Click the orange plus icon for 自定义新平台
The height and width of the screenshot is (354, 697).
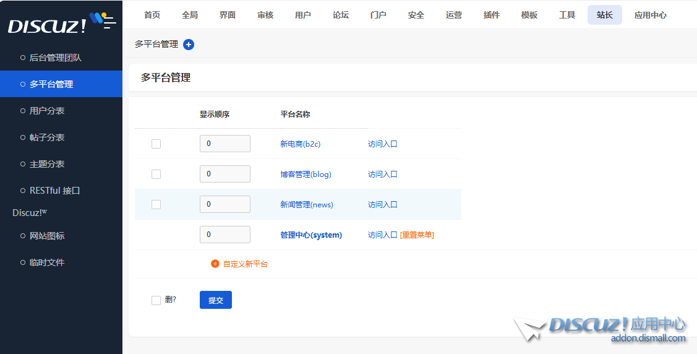pyautogui.click(x=215, y=264)
